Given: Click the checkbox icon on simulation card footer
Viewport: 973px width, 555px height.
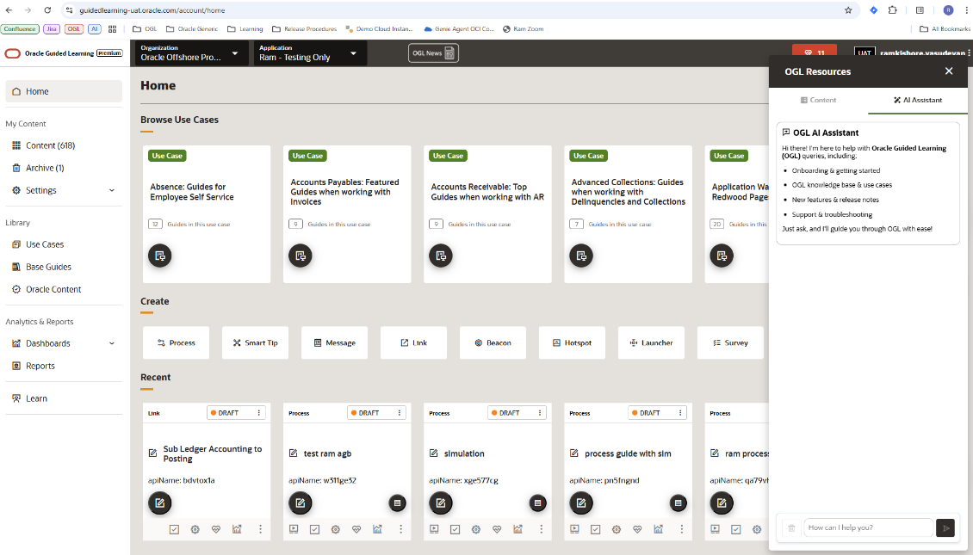Looking at the screenshot, I should click(x=455, y=529).
